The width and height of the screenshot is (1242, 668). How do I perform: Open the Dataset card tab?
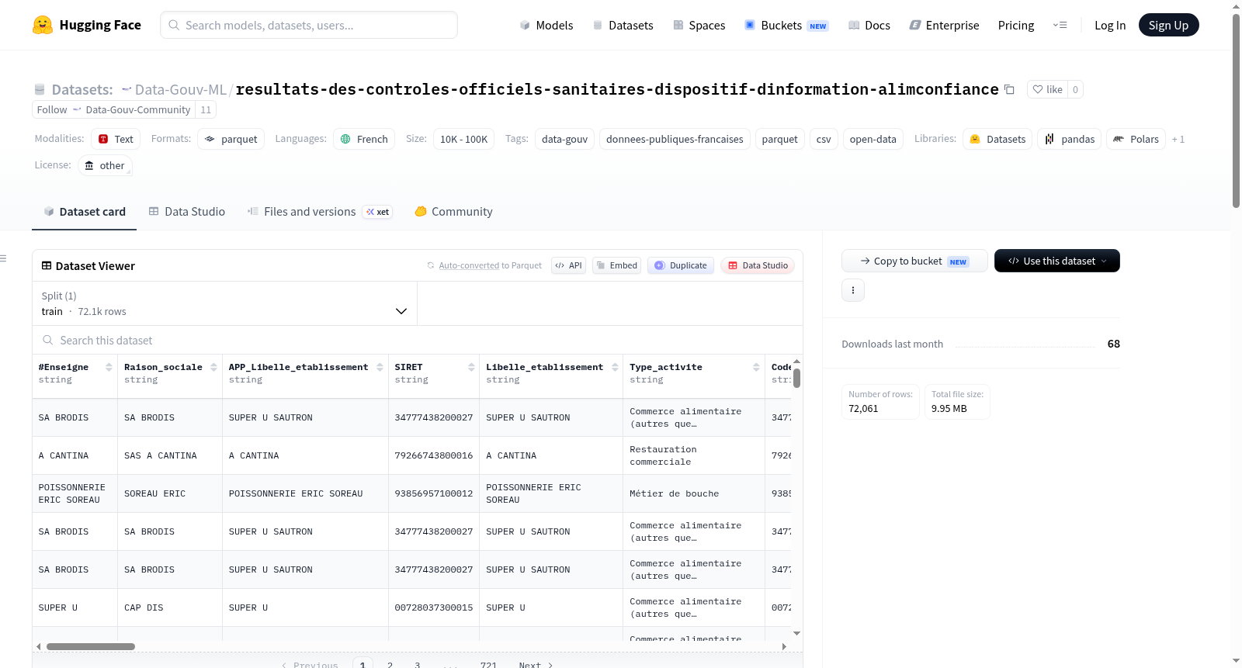tap(84, 211)
